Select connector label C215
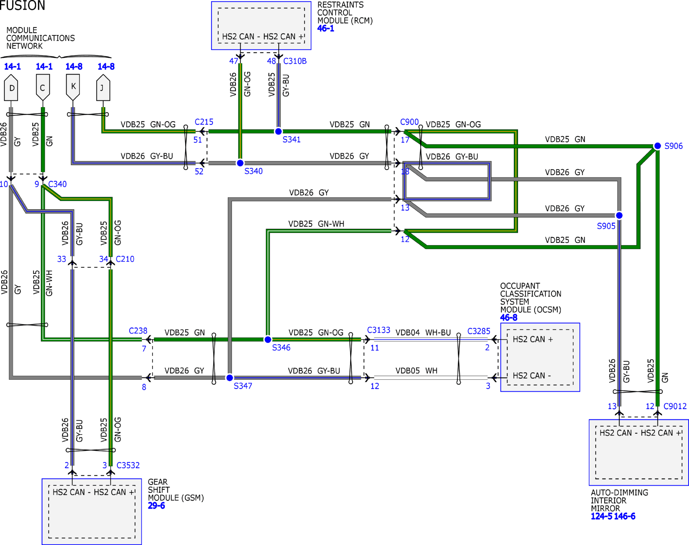The width and height of the screenshot is (689, 545). click(204, 122)
